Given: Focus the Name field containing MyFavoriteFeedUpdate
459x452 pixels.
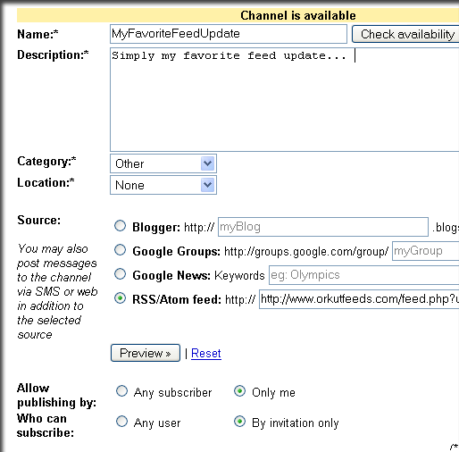Looking at the screenshot, I should 229,34.
